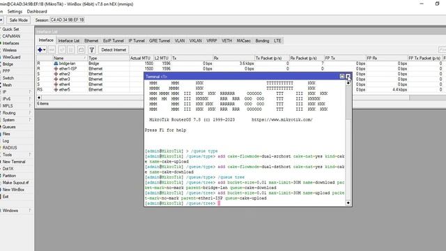Toggle Safe Mode
The image size is (446, 251).
click(x=19, y=20)
